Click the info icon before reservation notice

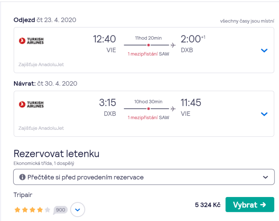point(22,177)
